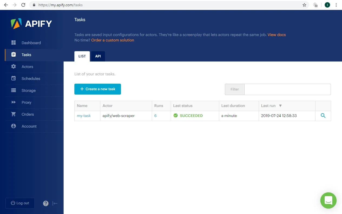Switch to the LIST tab
Viewport: 342px width, 214px height.
(82, 56)
